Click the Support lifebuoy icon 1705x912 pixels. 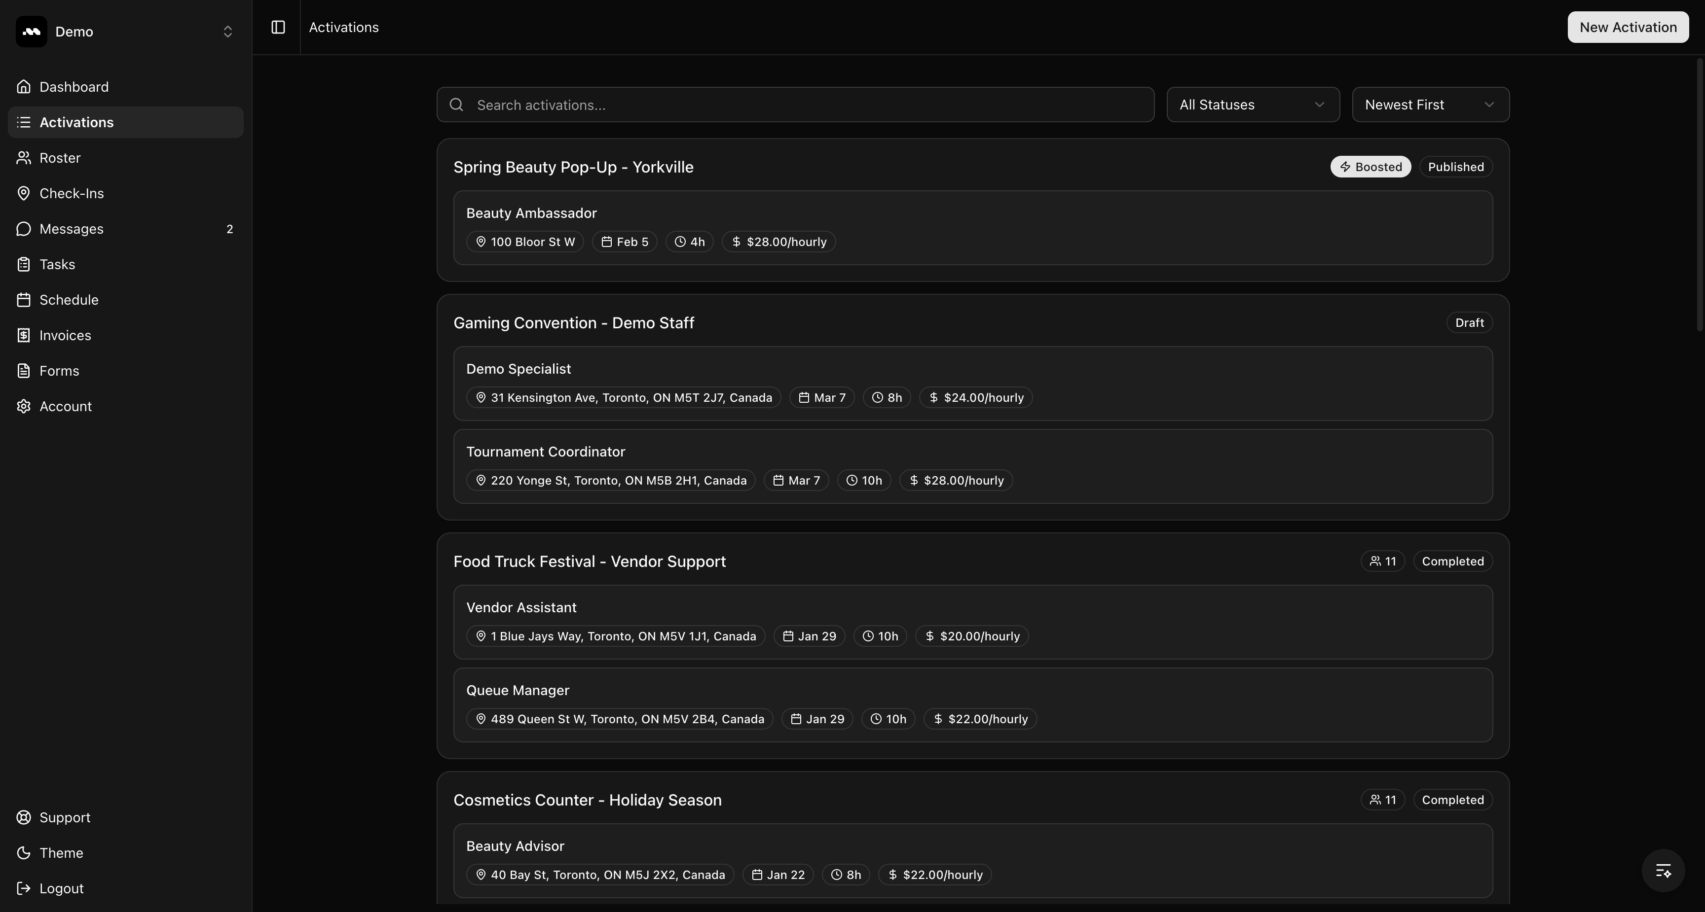click(x=24, y=817)
